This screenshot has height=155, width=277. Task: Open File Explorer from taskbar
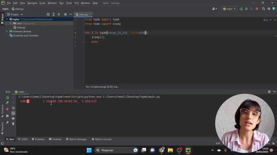click(x=170, y=150)
